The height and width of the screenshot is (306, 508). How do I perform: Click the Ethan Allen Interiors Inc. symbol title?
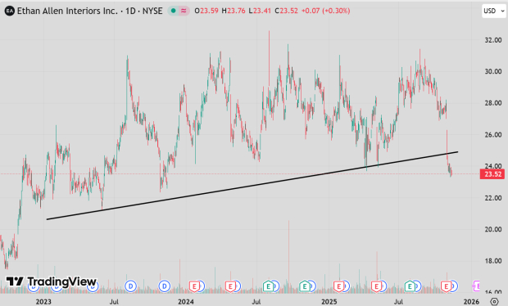coord(67,11)
